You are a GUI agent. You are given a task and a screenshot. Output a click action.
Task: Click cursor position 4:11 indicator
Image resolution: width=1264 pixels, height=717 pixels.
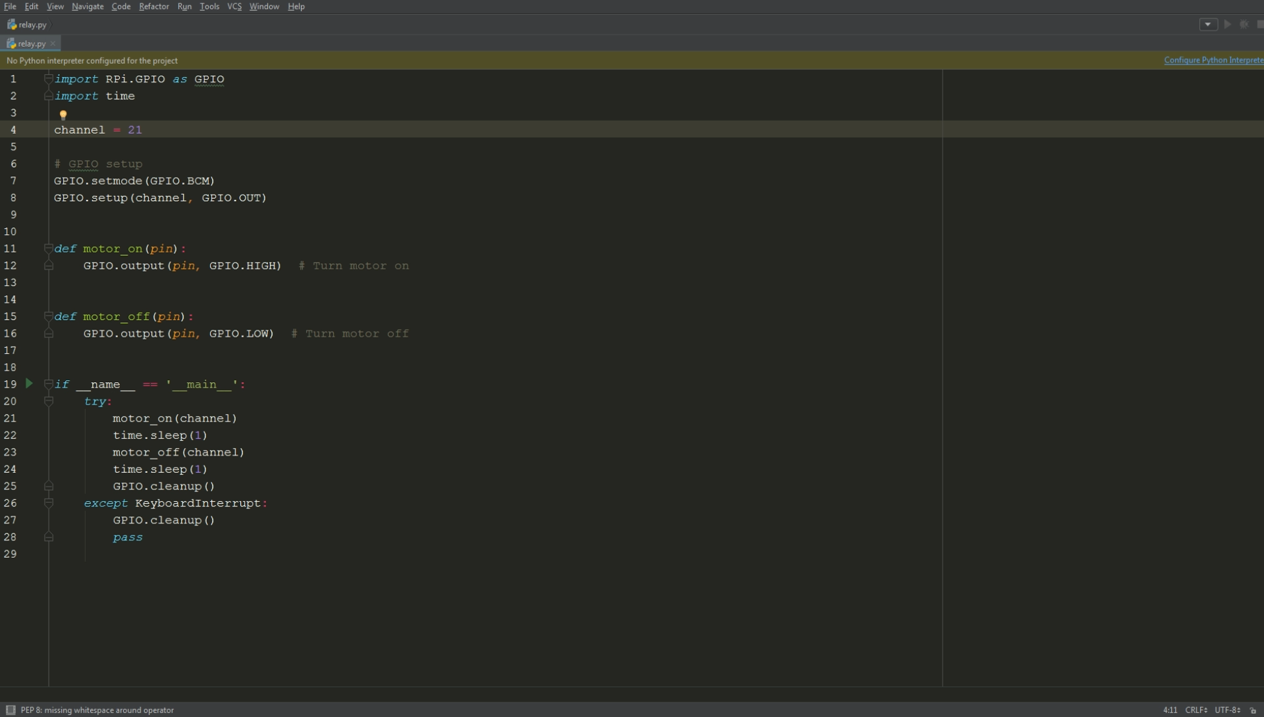coord(1170,710)
